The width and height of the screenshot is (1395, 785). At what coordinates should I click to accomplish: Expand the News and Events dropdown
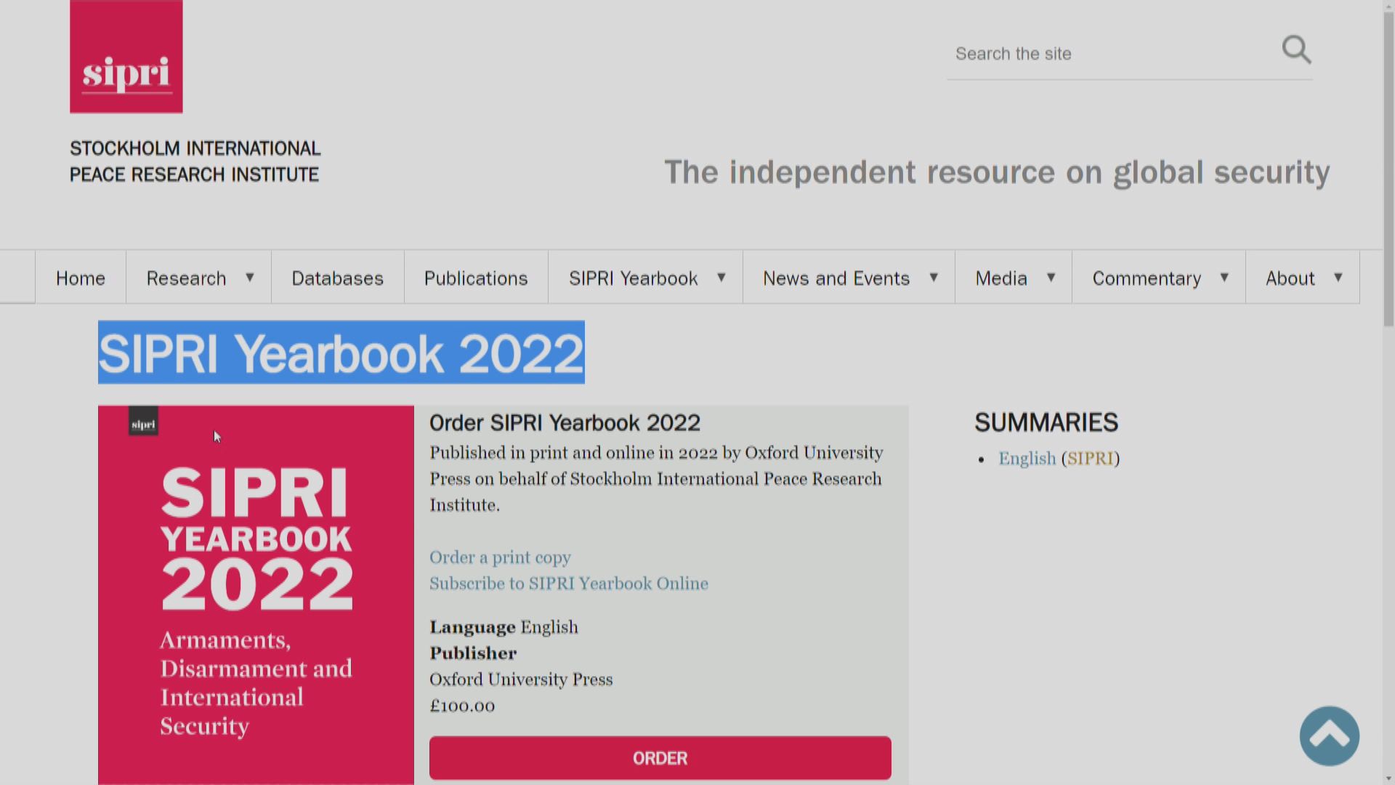934,277
